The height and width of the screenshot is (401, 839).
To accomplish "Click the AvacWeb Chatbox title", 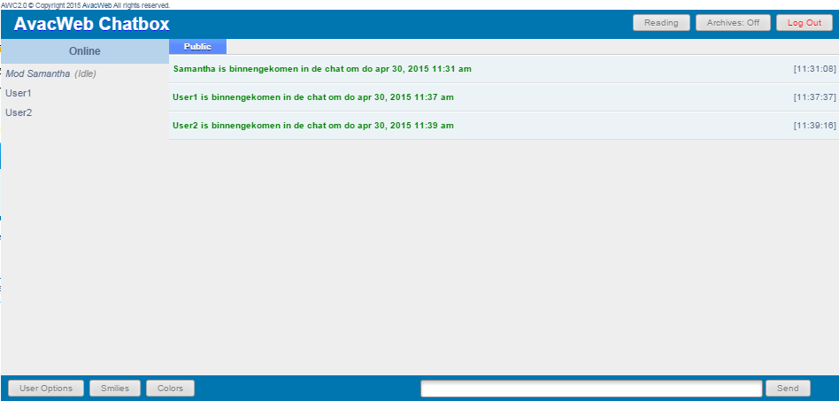I will click(x=91, y=24).
